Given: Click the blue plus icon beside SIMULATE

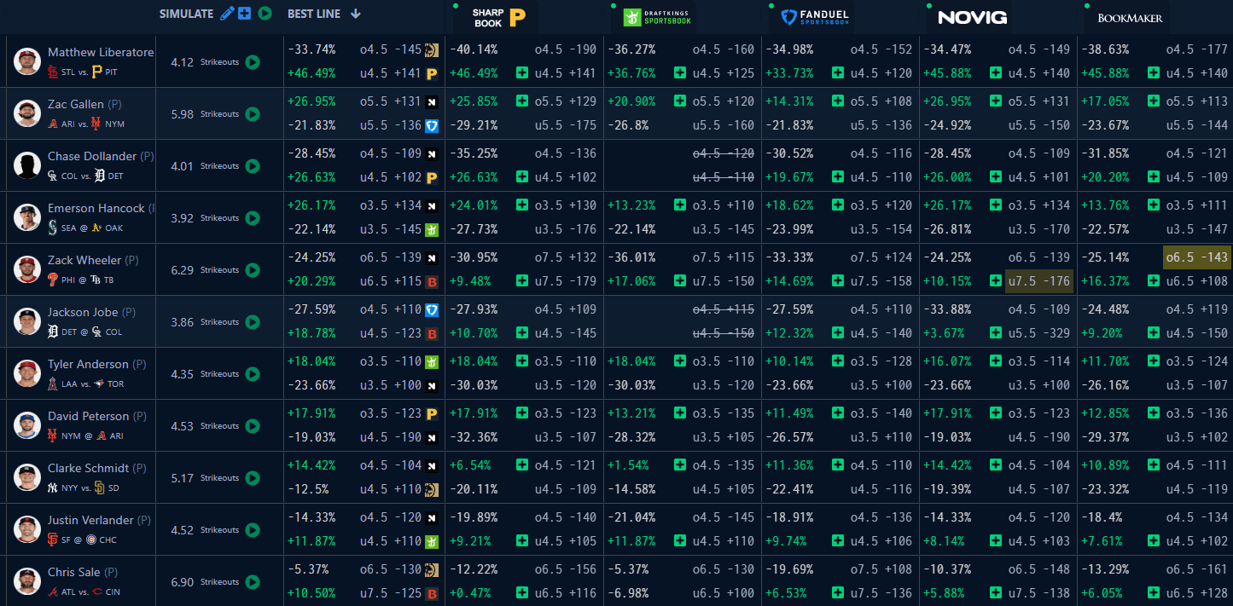Looking at the screenshot, I should (245, 13).
